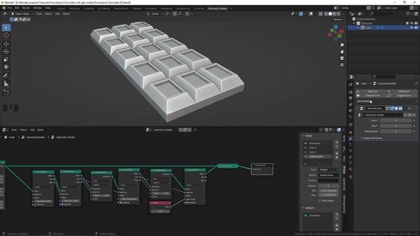Toggle Cube visibility eye in outliner
The width and height of the screenshot is (420, 236).
[x=411, y=28]
